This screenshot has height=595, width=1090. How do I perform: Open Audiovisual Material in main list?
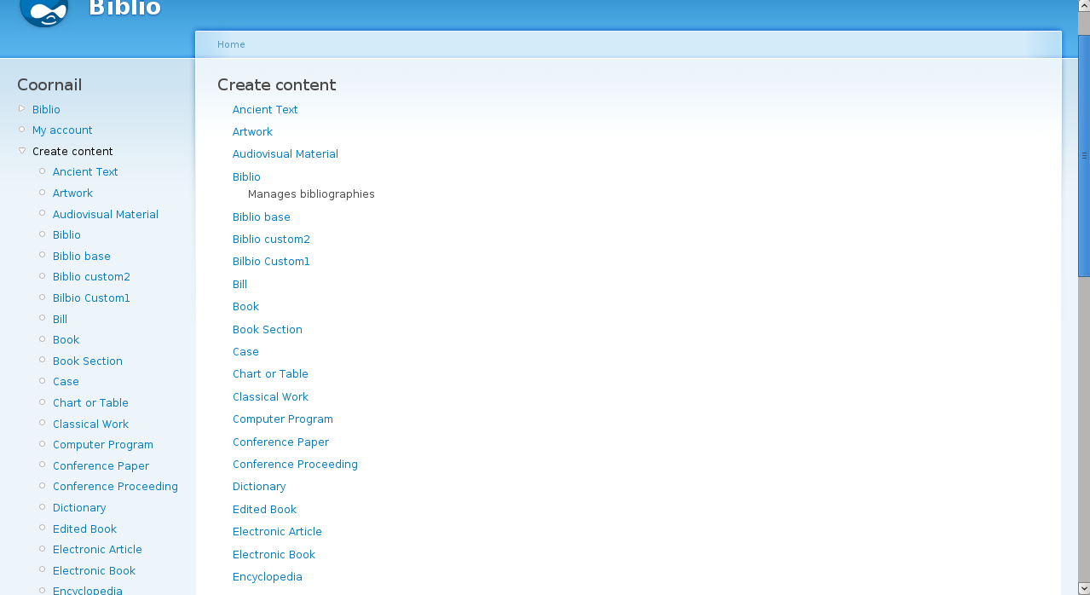click(285, 154)
